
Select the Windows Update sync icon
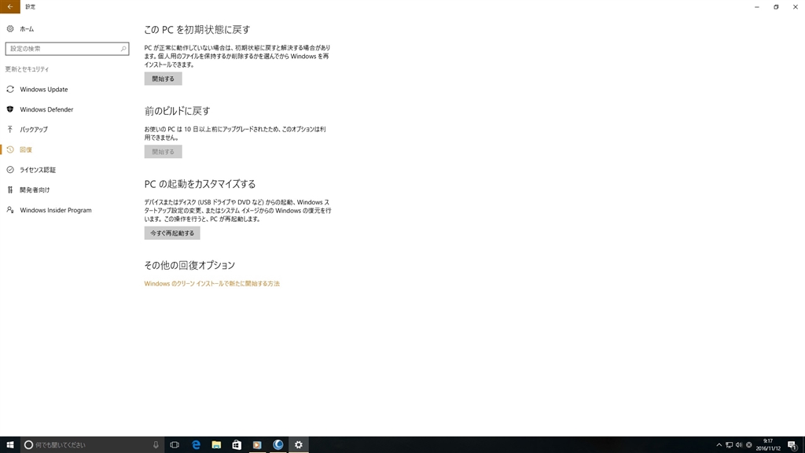pos(9,90)
